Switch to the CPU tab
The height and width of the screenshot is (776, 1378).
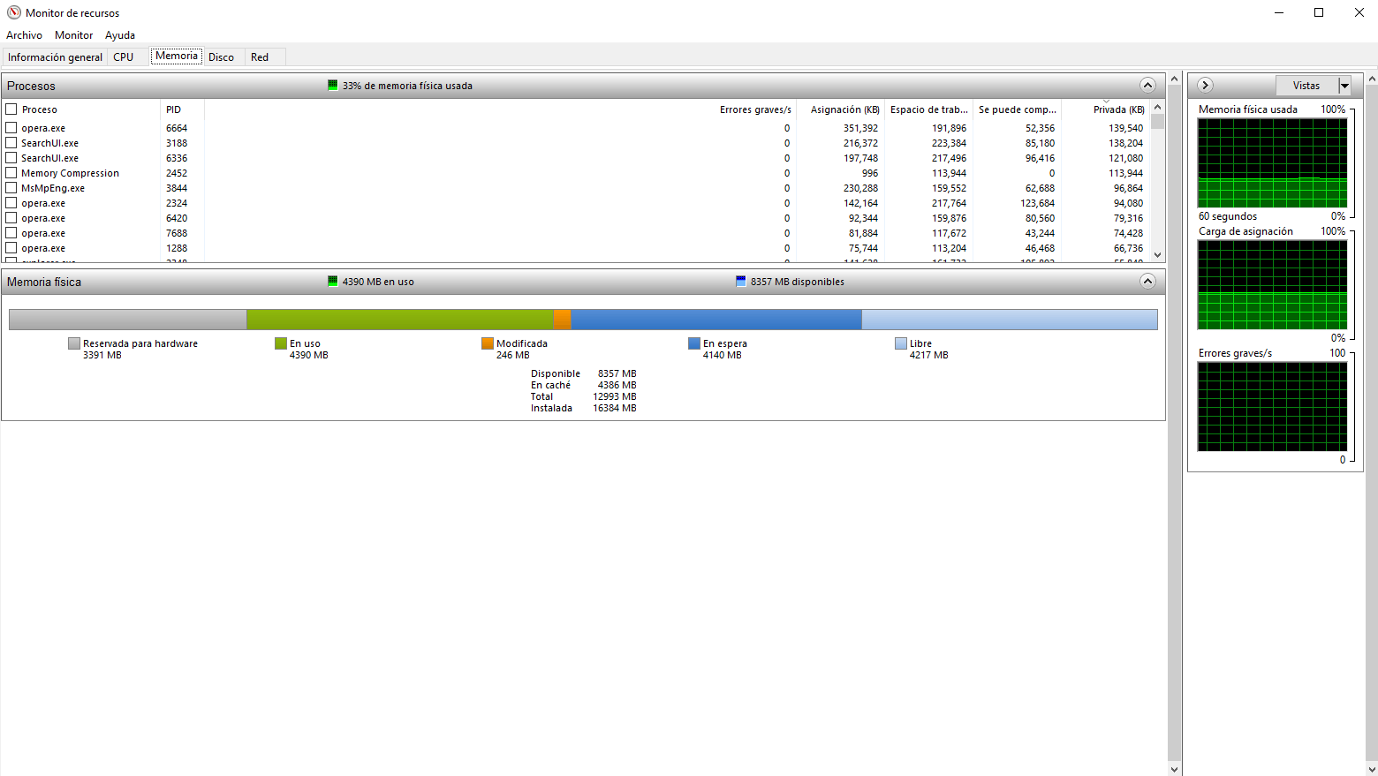(123, 56)
